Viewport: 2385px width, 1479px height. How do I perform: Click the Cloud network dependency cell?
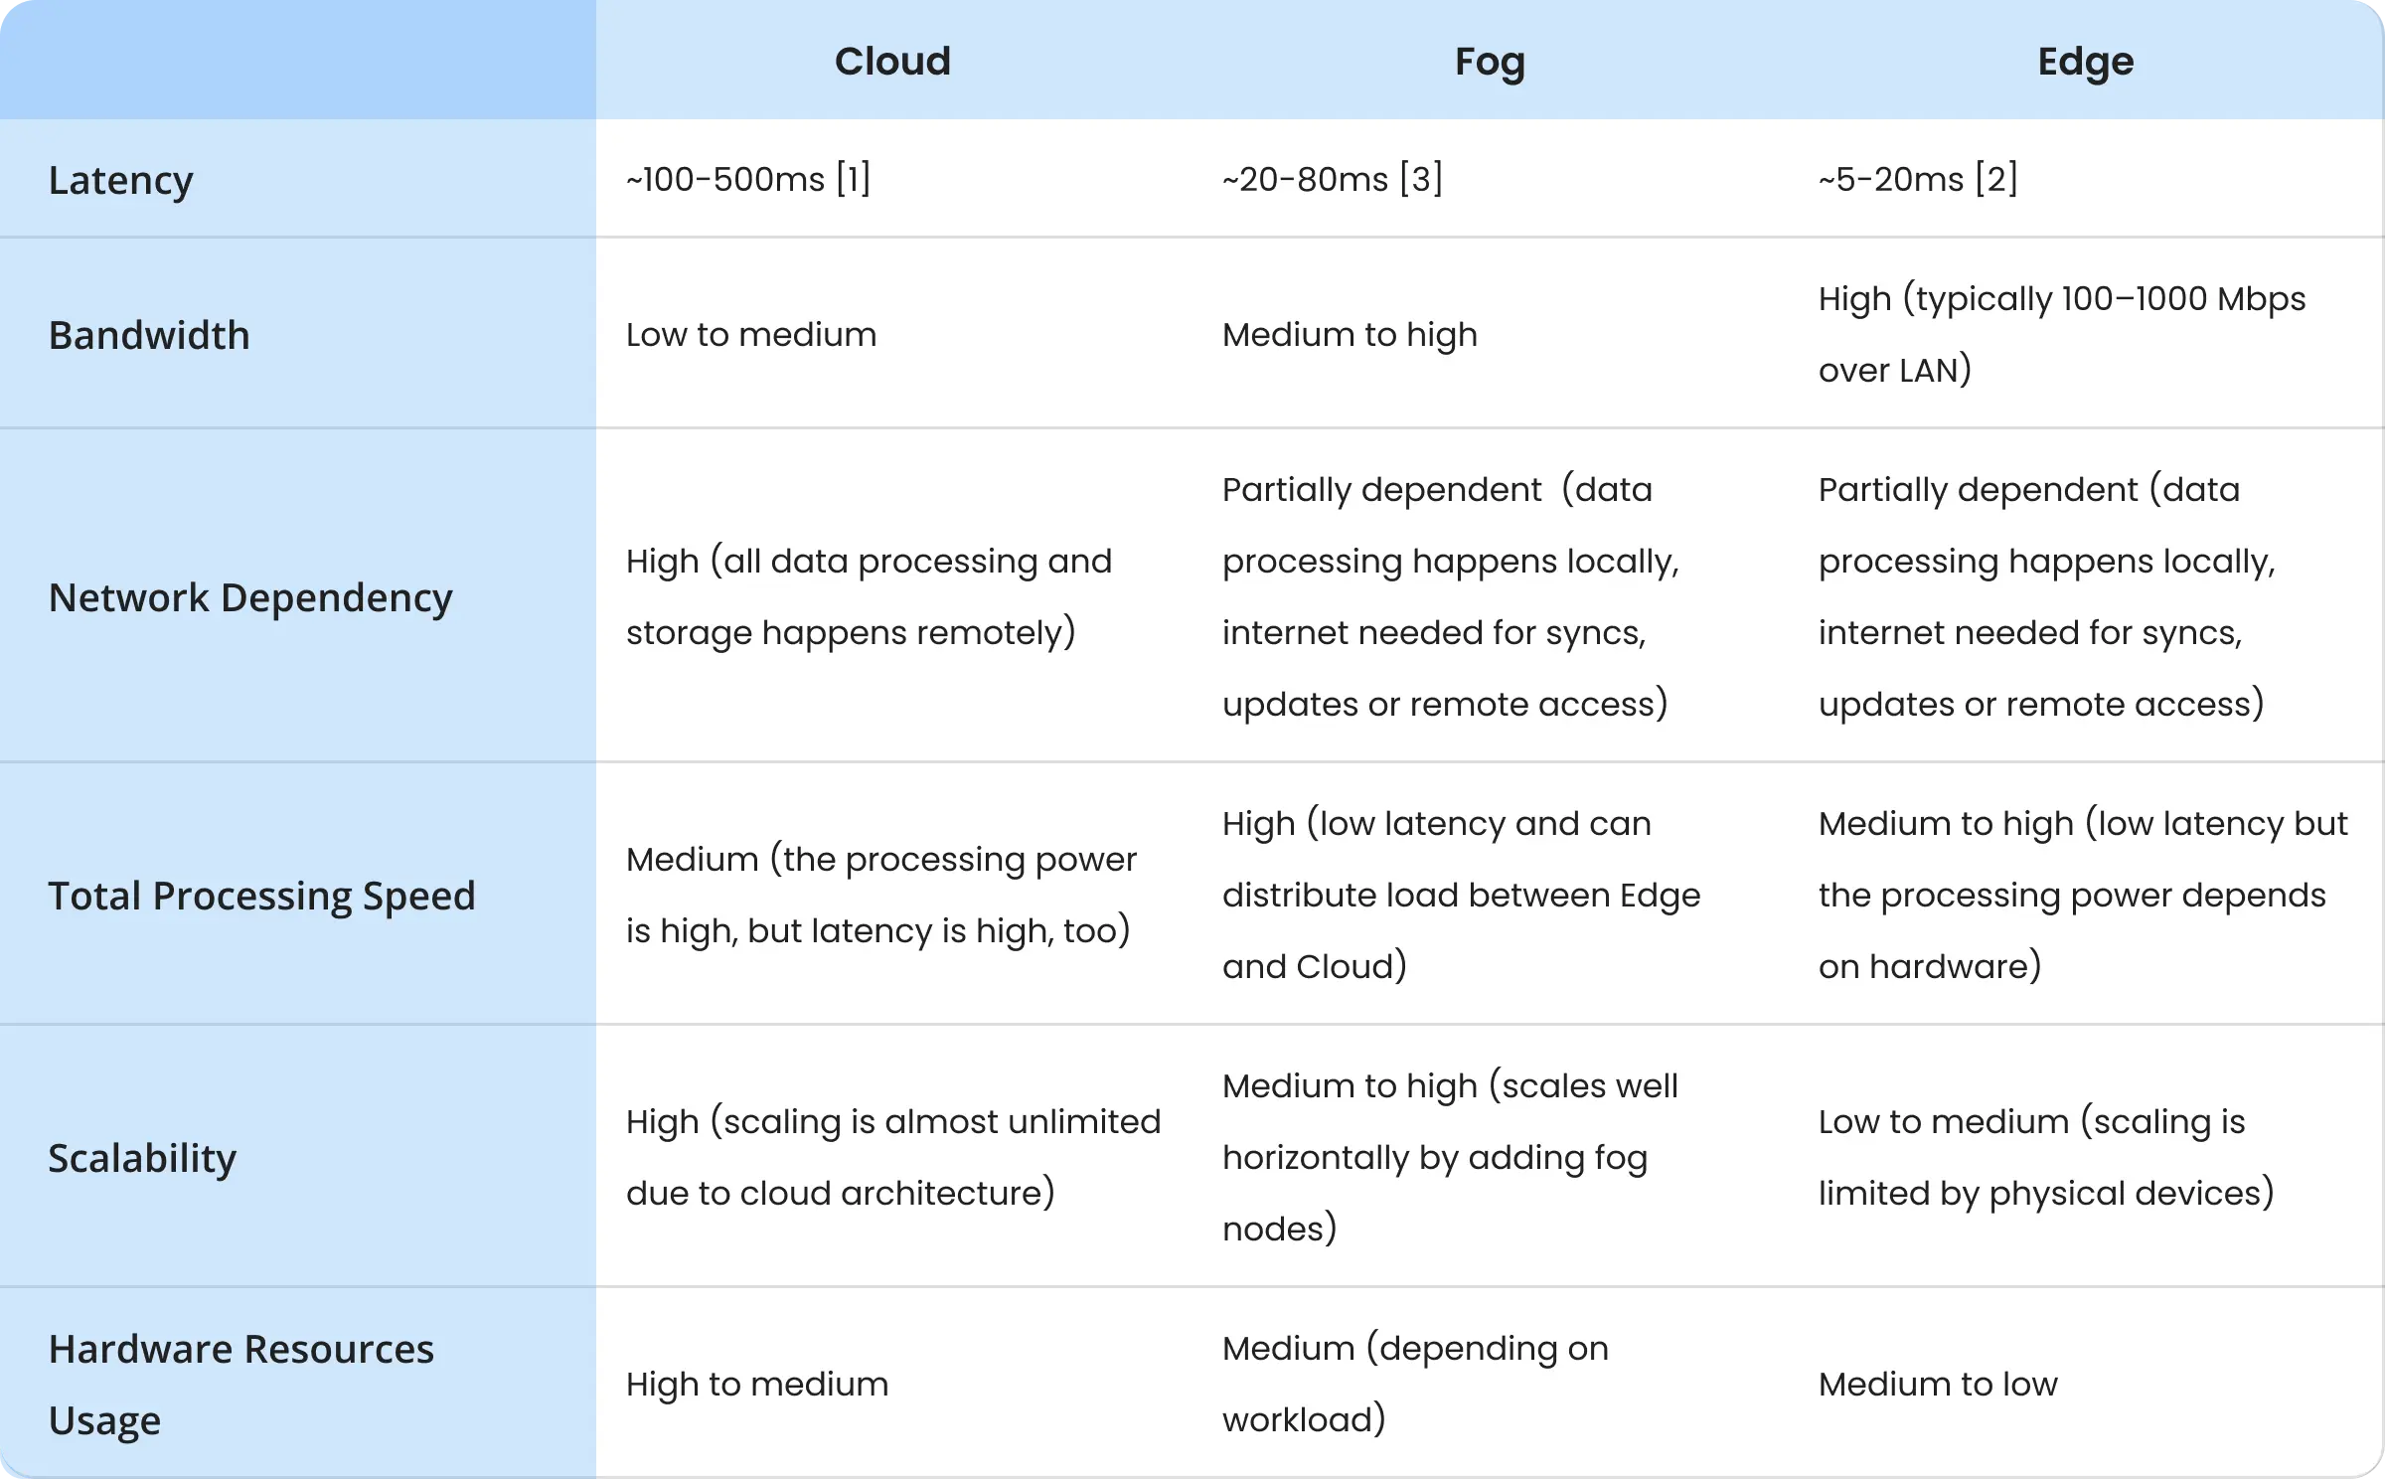pos(869,596)
